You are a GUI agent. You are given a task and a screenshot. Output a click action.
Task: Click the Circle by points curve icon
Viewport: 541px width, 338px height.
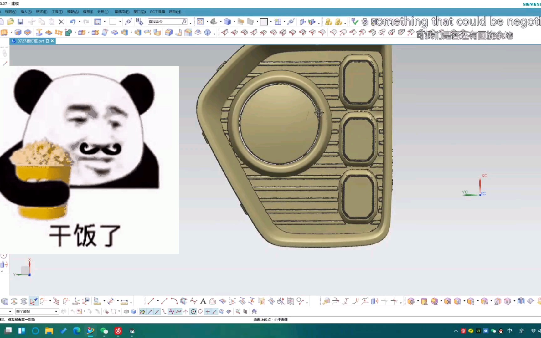[300, 301]
